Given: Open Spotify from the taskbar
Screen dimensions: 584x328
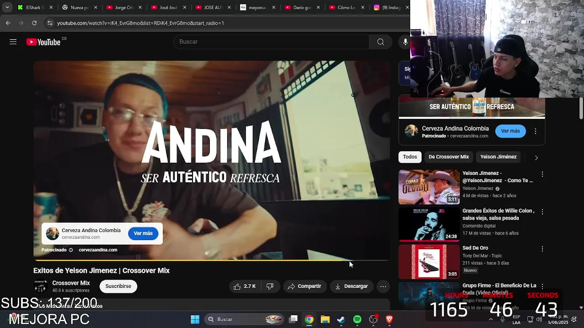Looking at the screenshot, I should [357, 319].
